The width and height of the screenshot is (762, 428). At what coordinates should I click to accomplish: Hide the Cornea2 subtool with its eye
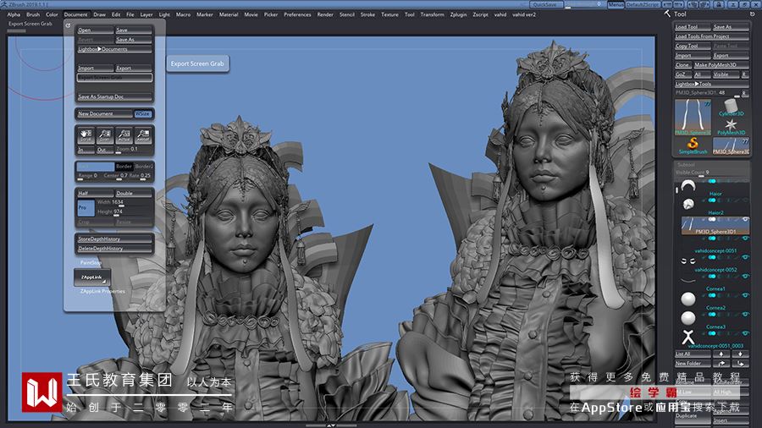pos(745,314)
